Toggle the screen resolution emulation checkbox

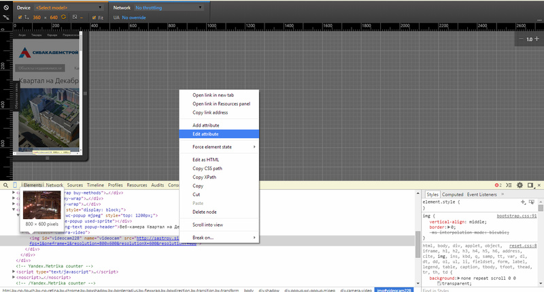20,17
